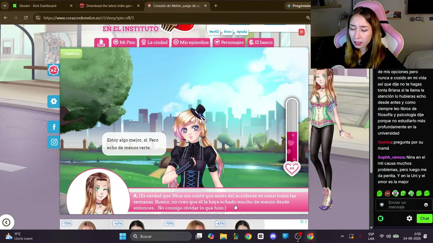433x243 pixels.
Task: Open the pink book icon game tab
Action: (101, 43)
